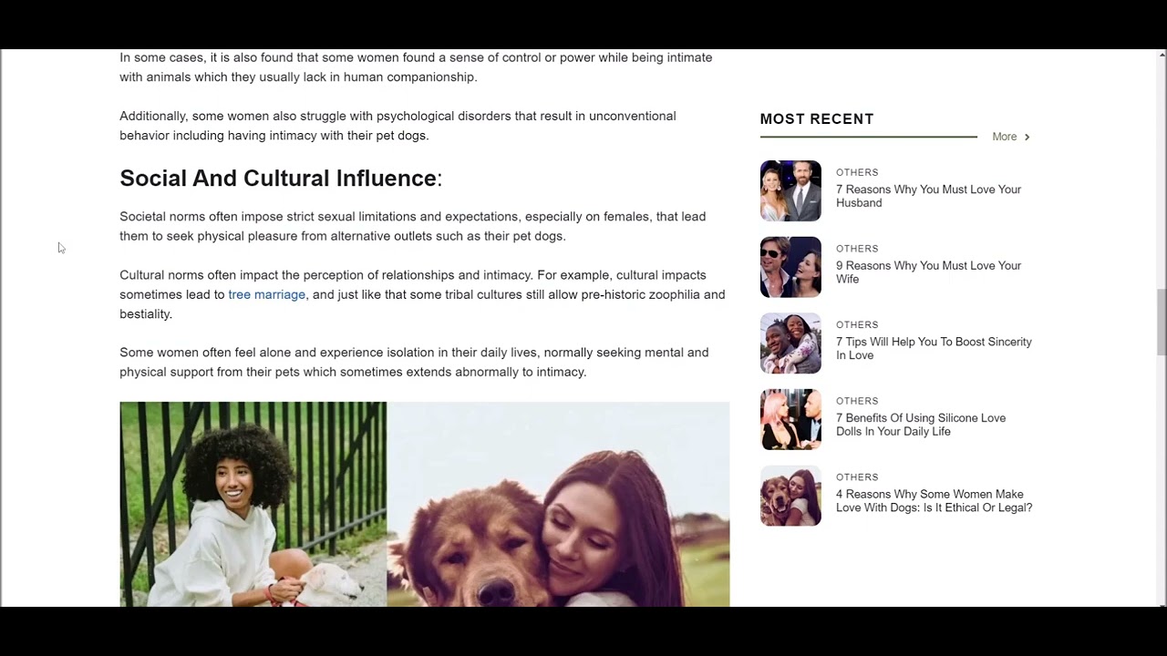Click the article image of the woman hugging a dog

click(x=558, y=505)
